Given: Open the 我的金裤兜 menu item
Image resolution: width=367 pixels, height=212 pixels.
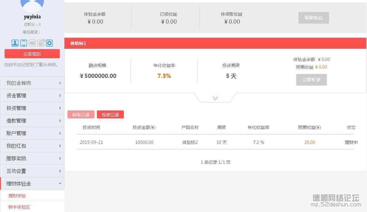Looking at the screenshot, I should tap(32, 83).
